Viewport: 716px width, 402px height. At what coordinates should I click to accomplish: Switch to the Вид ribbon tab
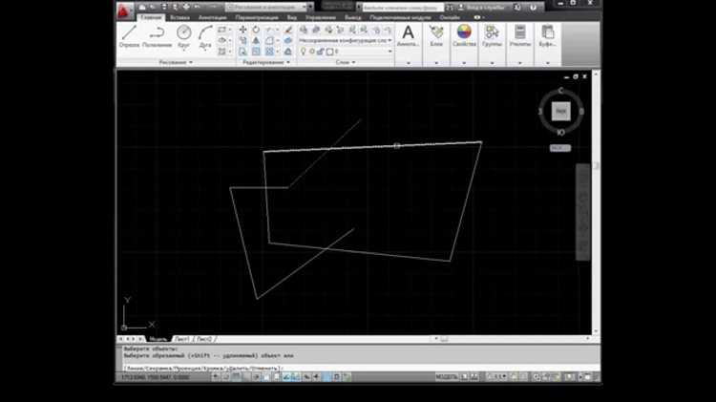[292, 17]
